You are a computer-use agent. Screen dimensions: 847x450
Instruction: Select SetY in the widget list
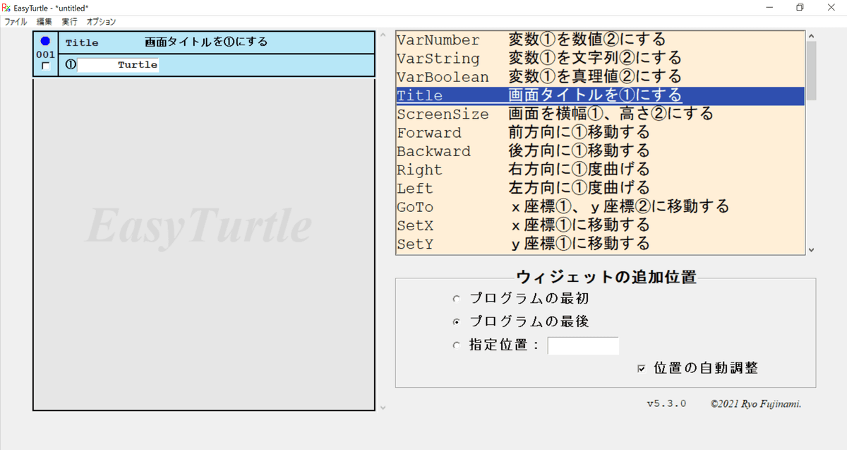(x=600, y=244)
